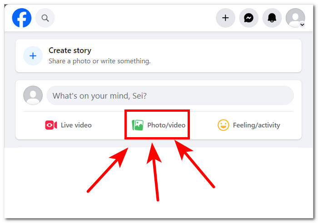Click the blue plus beside Create story

click(33, 56)
